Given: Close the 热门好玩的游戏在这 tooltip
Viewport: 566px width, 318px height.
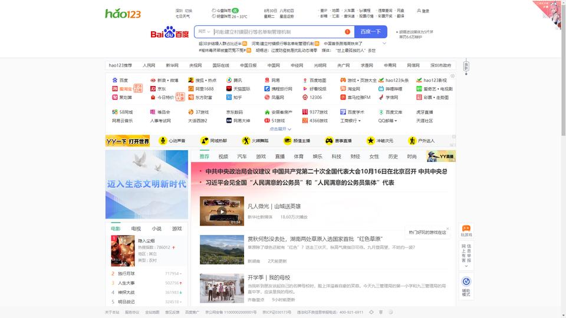Looking at the screenshot, I should 447,228.
